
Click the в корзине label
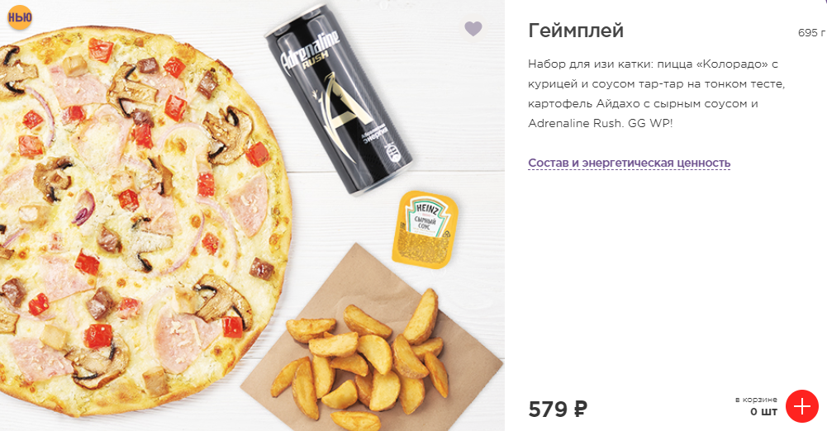pyautogui.click(x=756, y=400)
